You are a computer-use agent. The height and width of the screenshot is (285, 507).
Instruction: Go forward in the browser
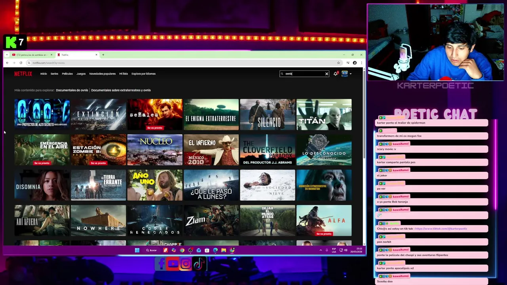14,63
